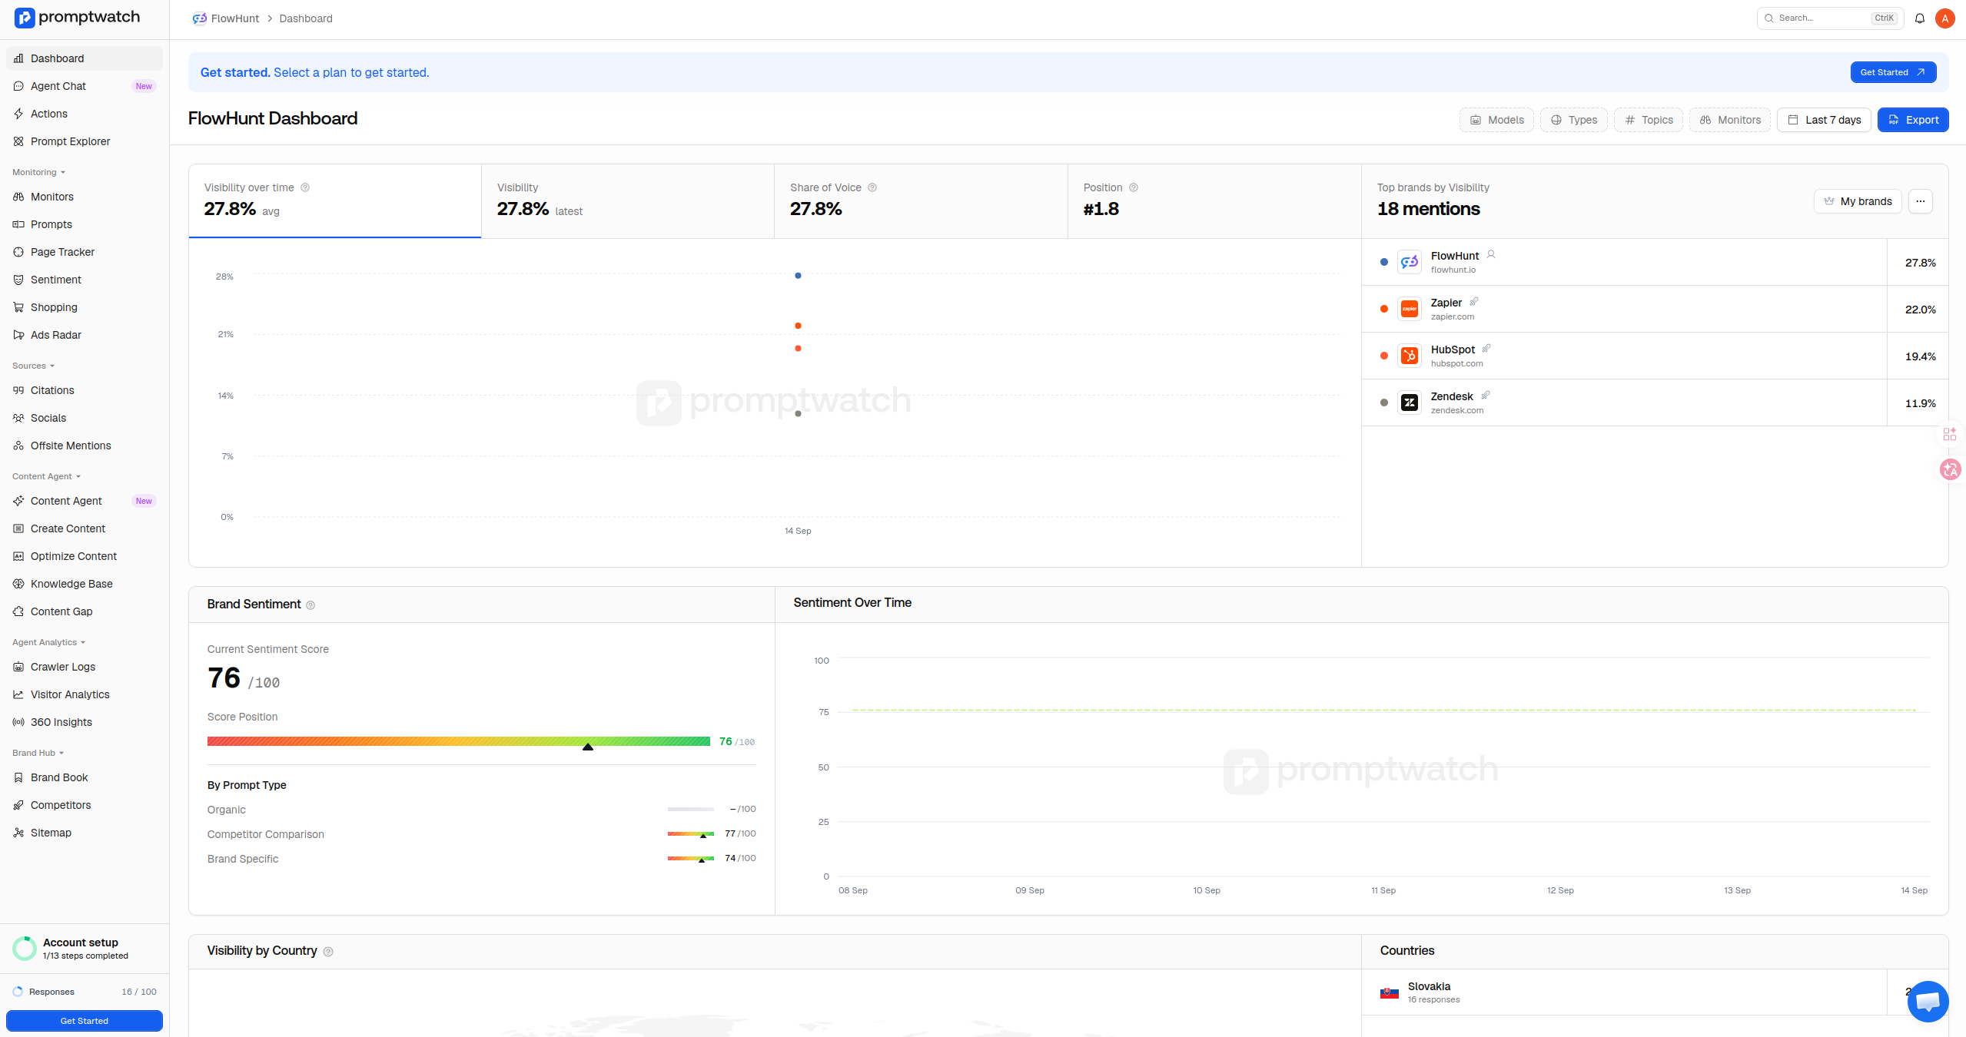Click the grid widget icon at right edge
The image size is (1966, 1037).
(x=1950, y=435)
